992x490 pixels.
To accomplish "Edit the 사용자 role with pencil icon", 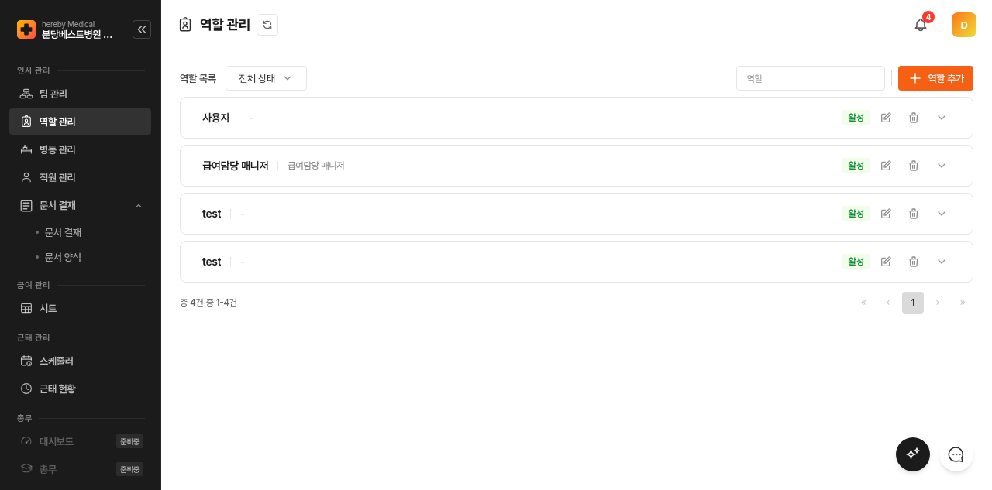I will tap(886, 118).
